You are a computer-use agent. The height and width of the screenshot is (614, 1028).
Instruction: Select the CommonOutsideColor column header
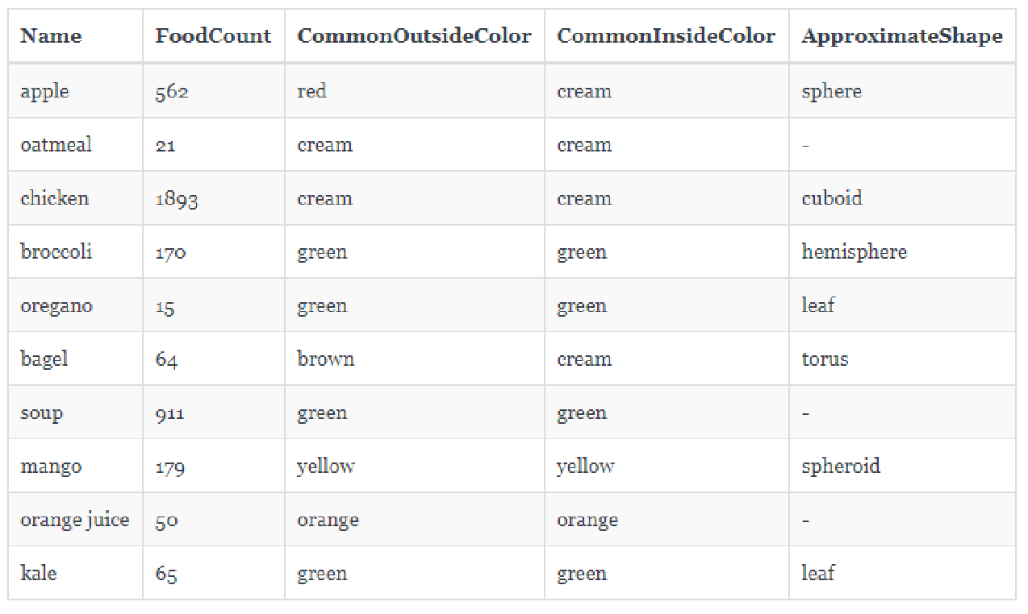click(414, 36)
